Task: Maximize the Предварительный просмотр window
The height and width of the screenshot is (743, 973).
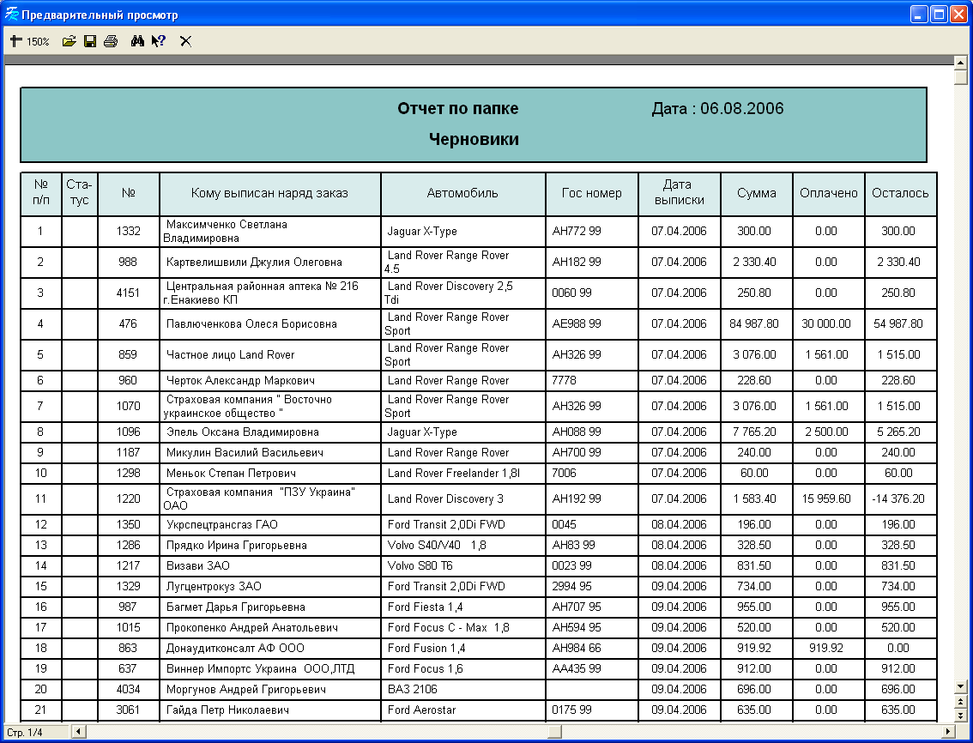Action: [940, 15]
